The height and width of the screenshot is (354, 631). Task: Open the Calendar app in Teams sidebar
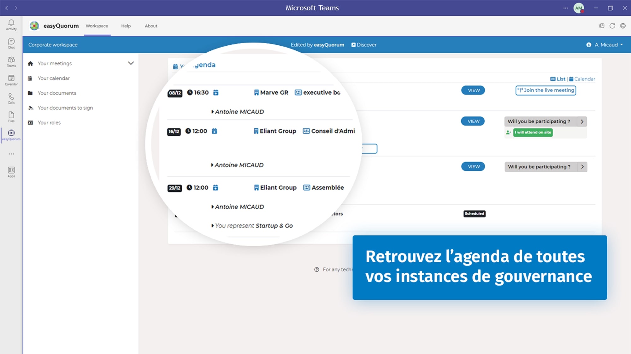[x=11, y=80]
